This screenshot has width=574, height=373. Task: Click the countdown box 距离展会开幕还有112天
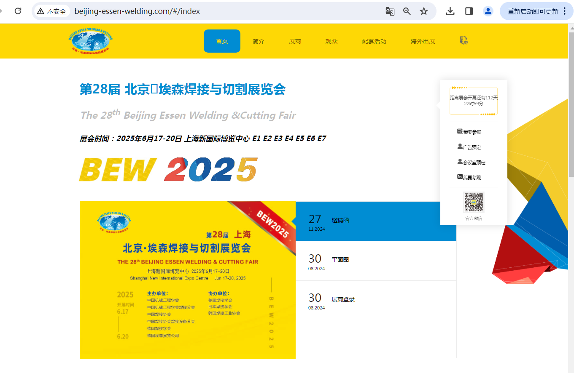474,101
